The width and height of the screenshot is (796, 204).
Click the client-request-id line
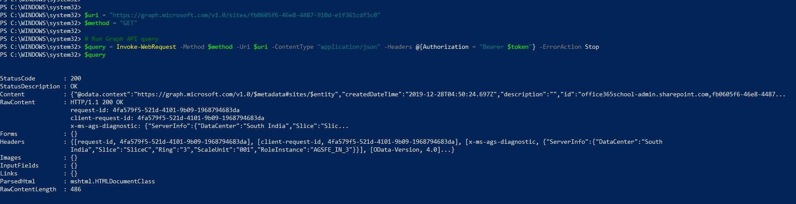167,118
